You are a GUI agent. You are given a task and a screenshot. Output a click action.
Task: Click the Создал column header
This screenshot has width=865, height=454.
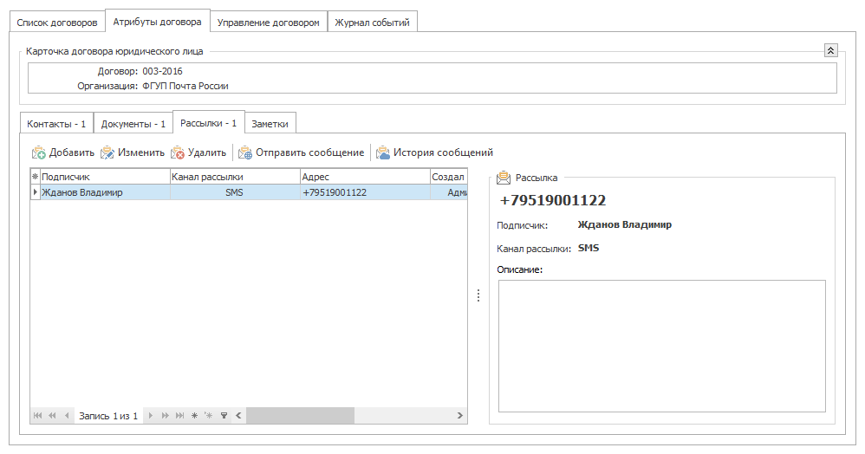[448, 177]
